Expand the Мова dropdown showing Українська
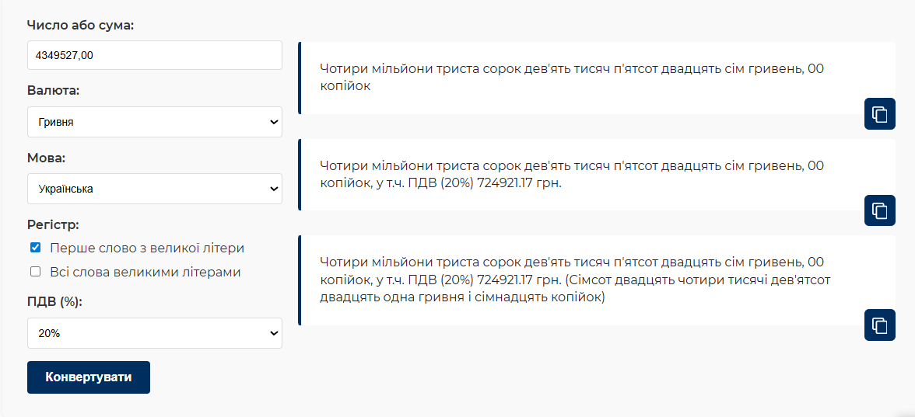 click(x=154, y=189)
